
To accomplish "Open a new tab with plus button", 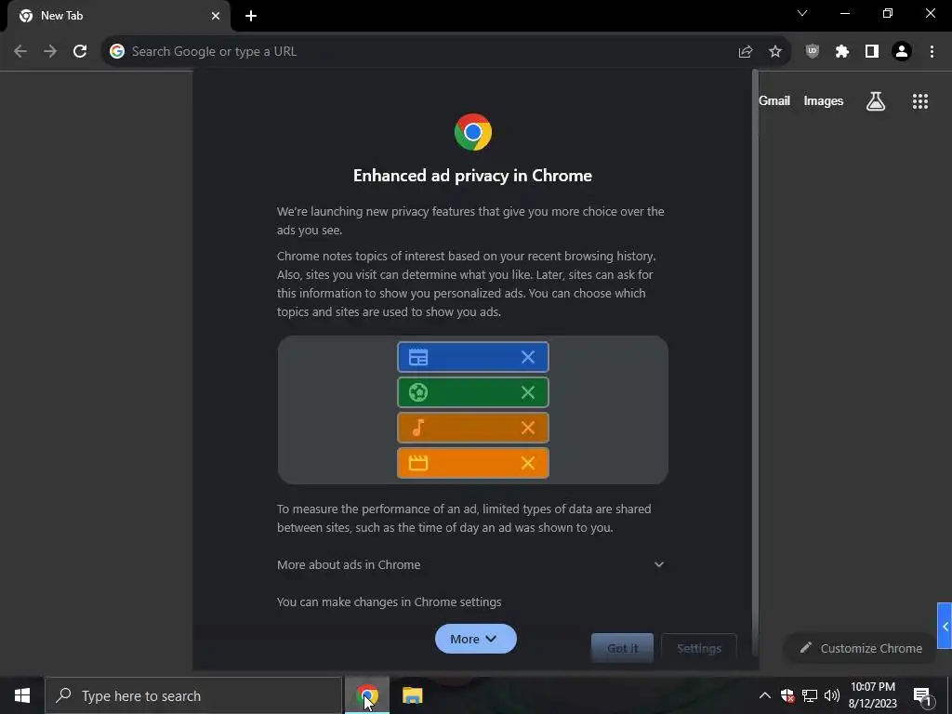I will tap(251, 16).
